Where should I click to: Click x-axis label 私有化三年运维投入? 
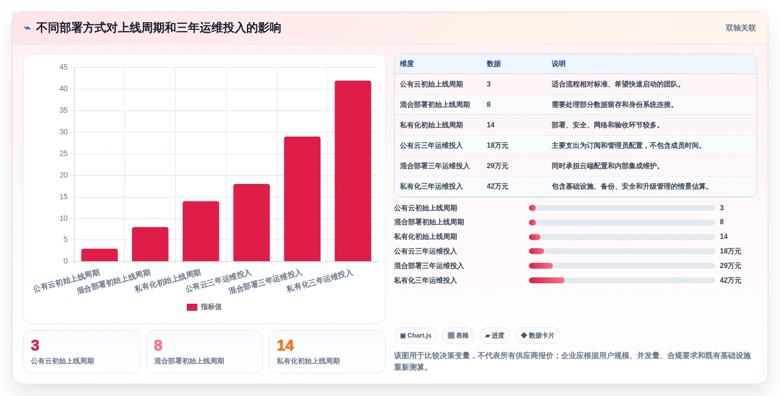pos(320,282)
